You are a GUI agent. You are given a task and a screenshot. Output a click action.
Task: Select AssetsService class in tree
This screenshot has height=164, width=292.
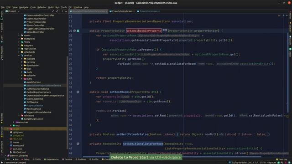[x=32, y=82]
